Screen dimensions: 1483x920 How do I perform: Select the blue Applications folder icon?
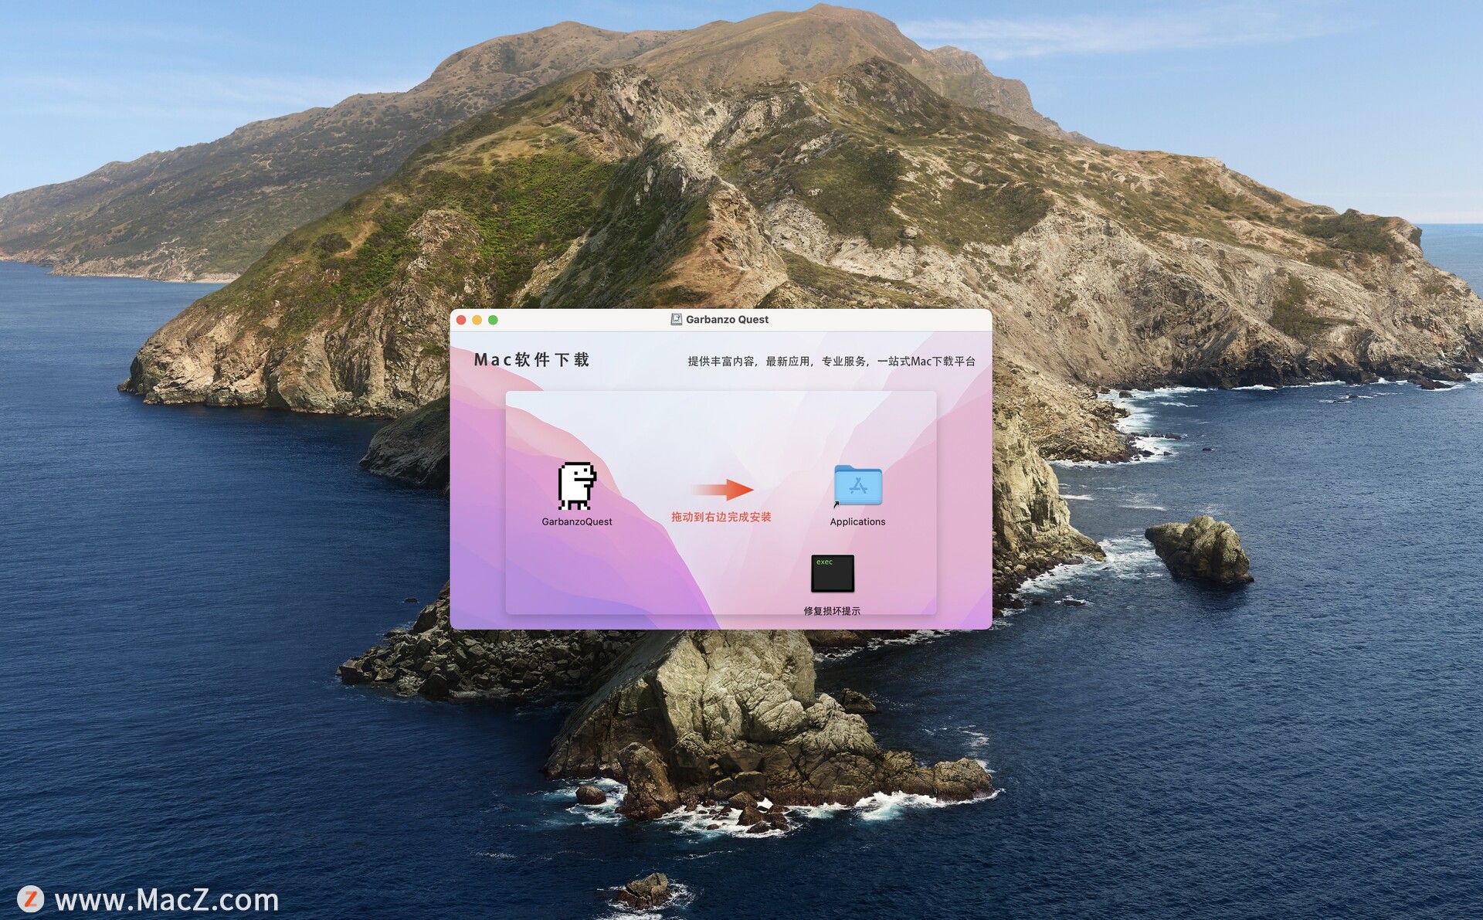coord(857,485)
